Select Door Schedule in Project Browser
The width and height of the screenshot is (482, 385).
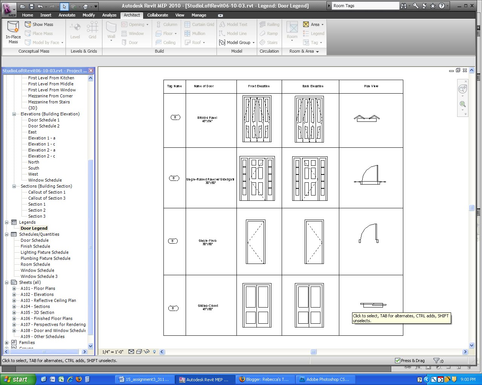(34, 240)
